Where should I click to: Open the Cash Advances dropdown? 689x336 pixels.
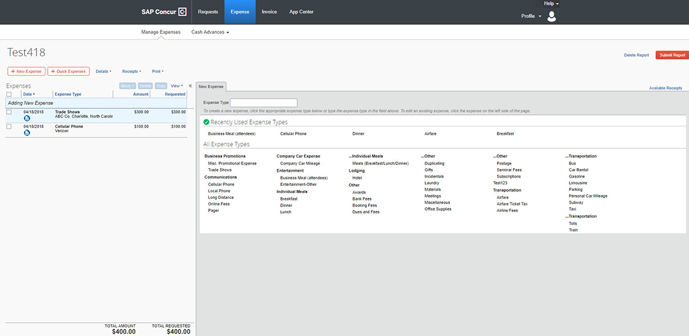tap(210, 32)
